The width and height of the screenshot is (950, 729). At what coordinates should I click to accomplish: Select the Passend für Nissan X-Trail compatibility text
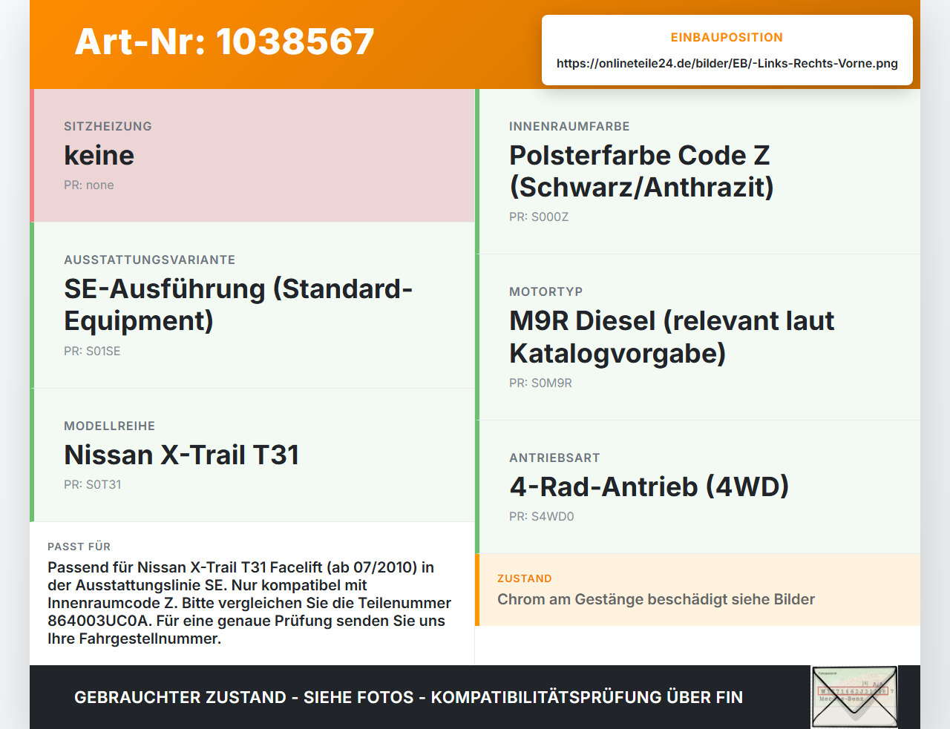coord(249,603)
